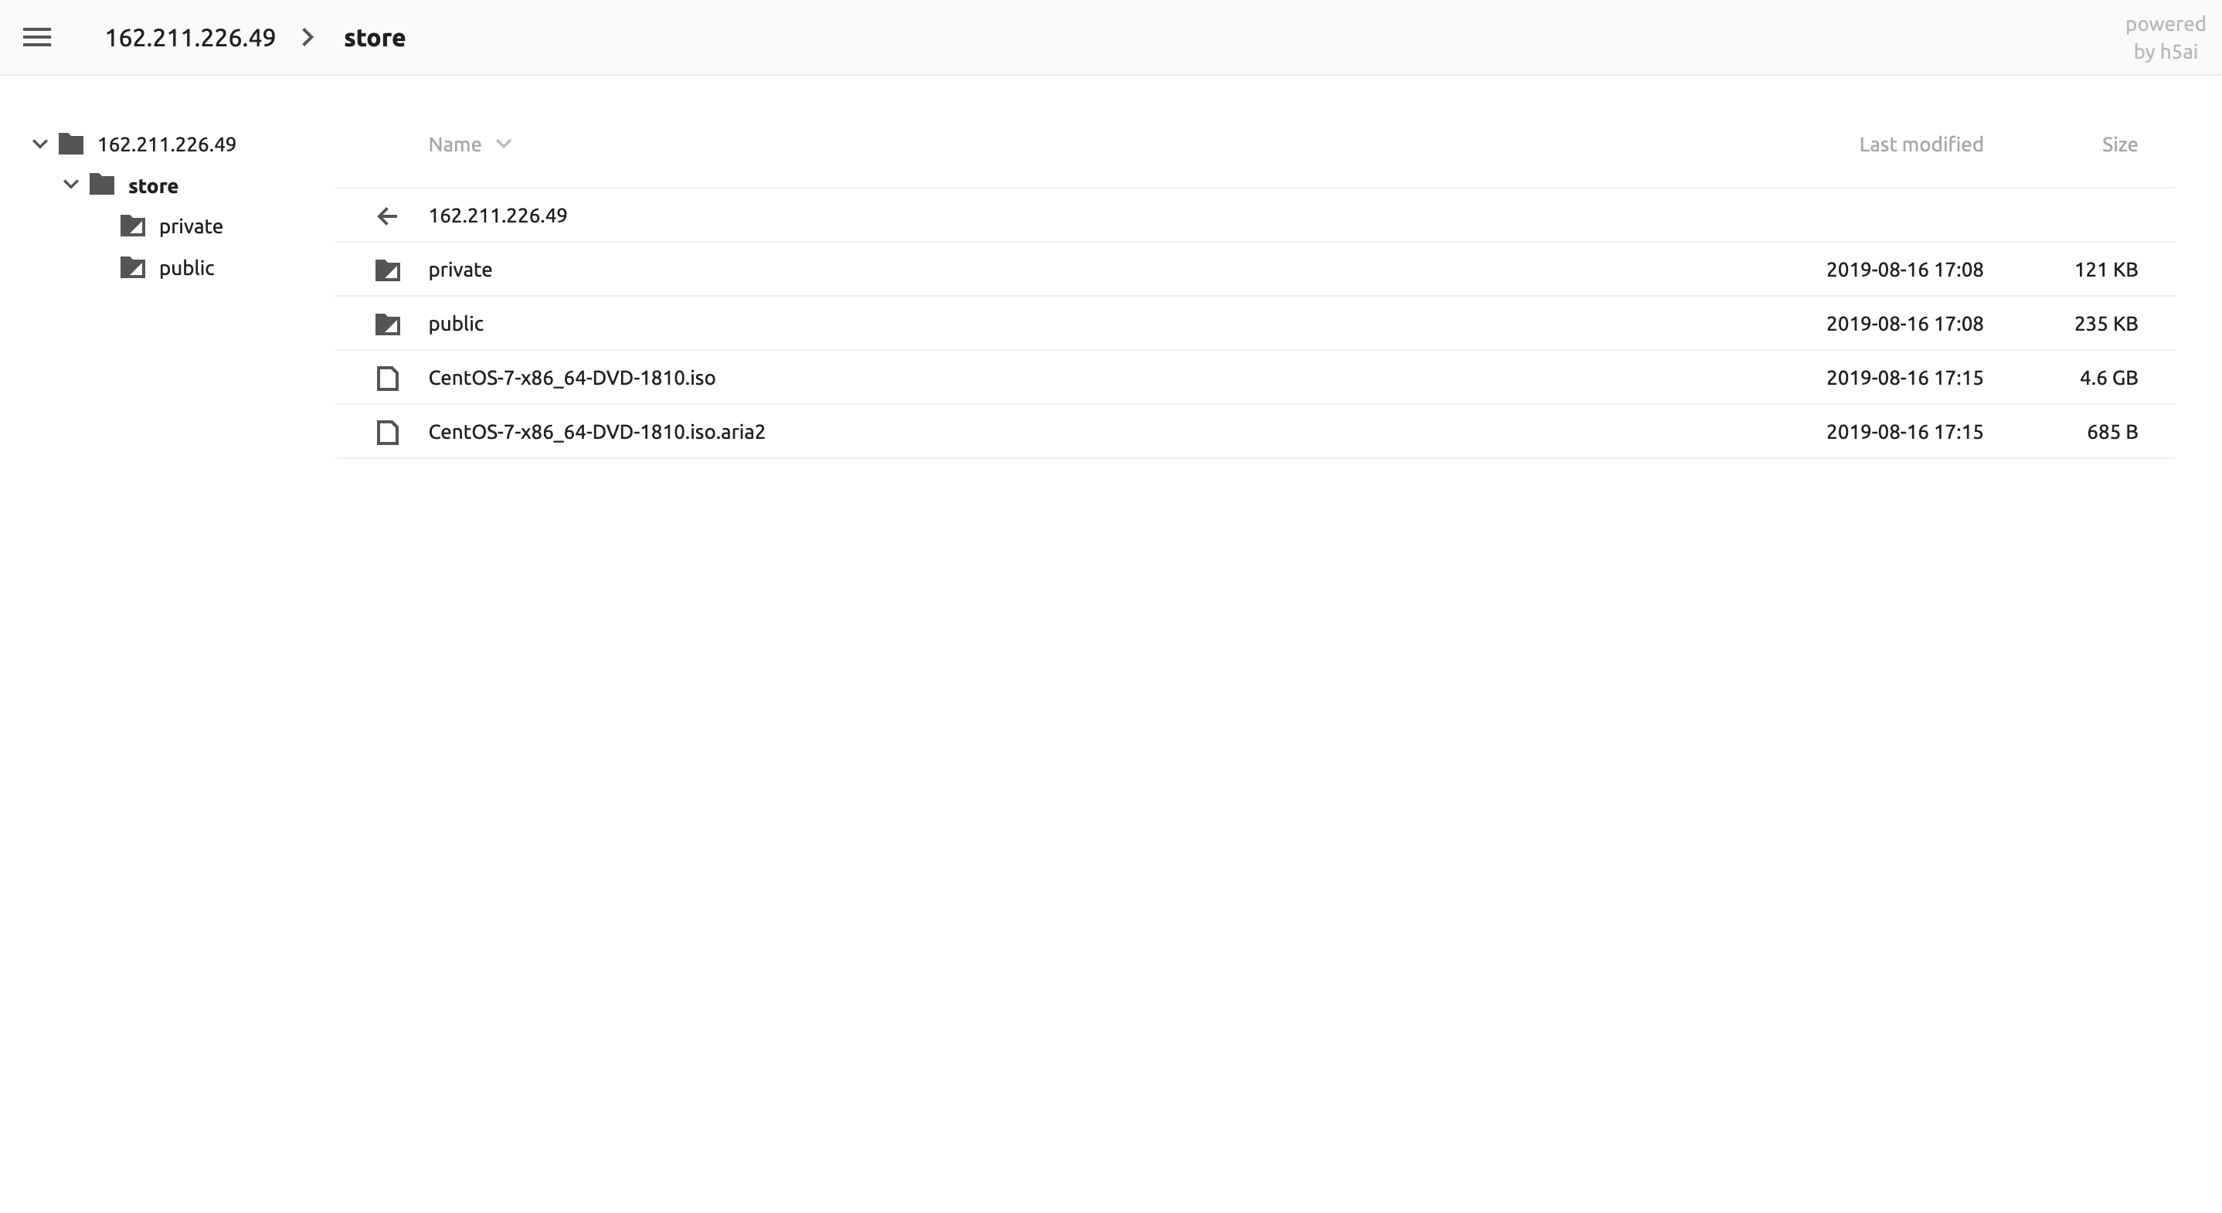This screenshot has width=2222, height=1213.
Task: Download CentOS-7-x86_64-DVD-1810.iso
Action: click(572, 378)
